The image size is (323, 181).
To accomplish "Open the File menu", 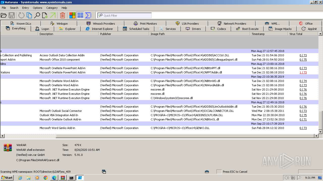I will click(4, 8).
